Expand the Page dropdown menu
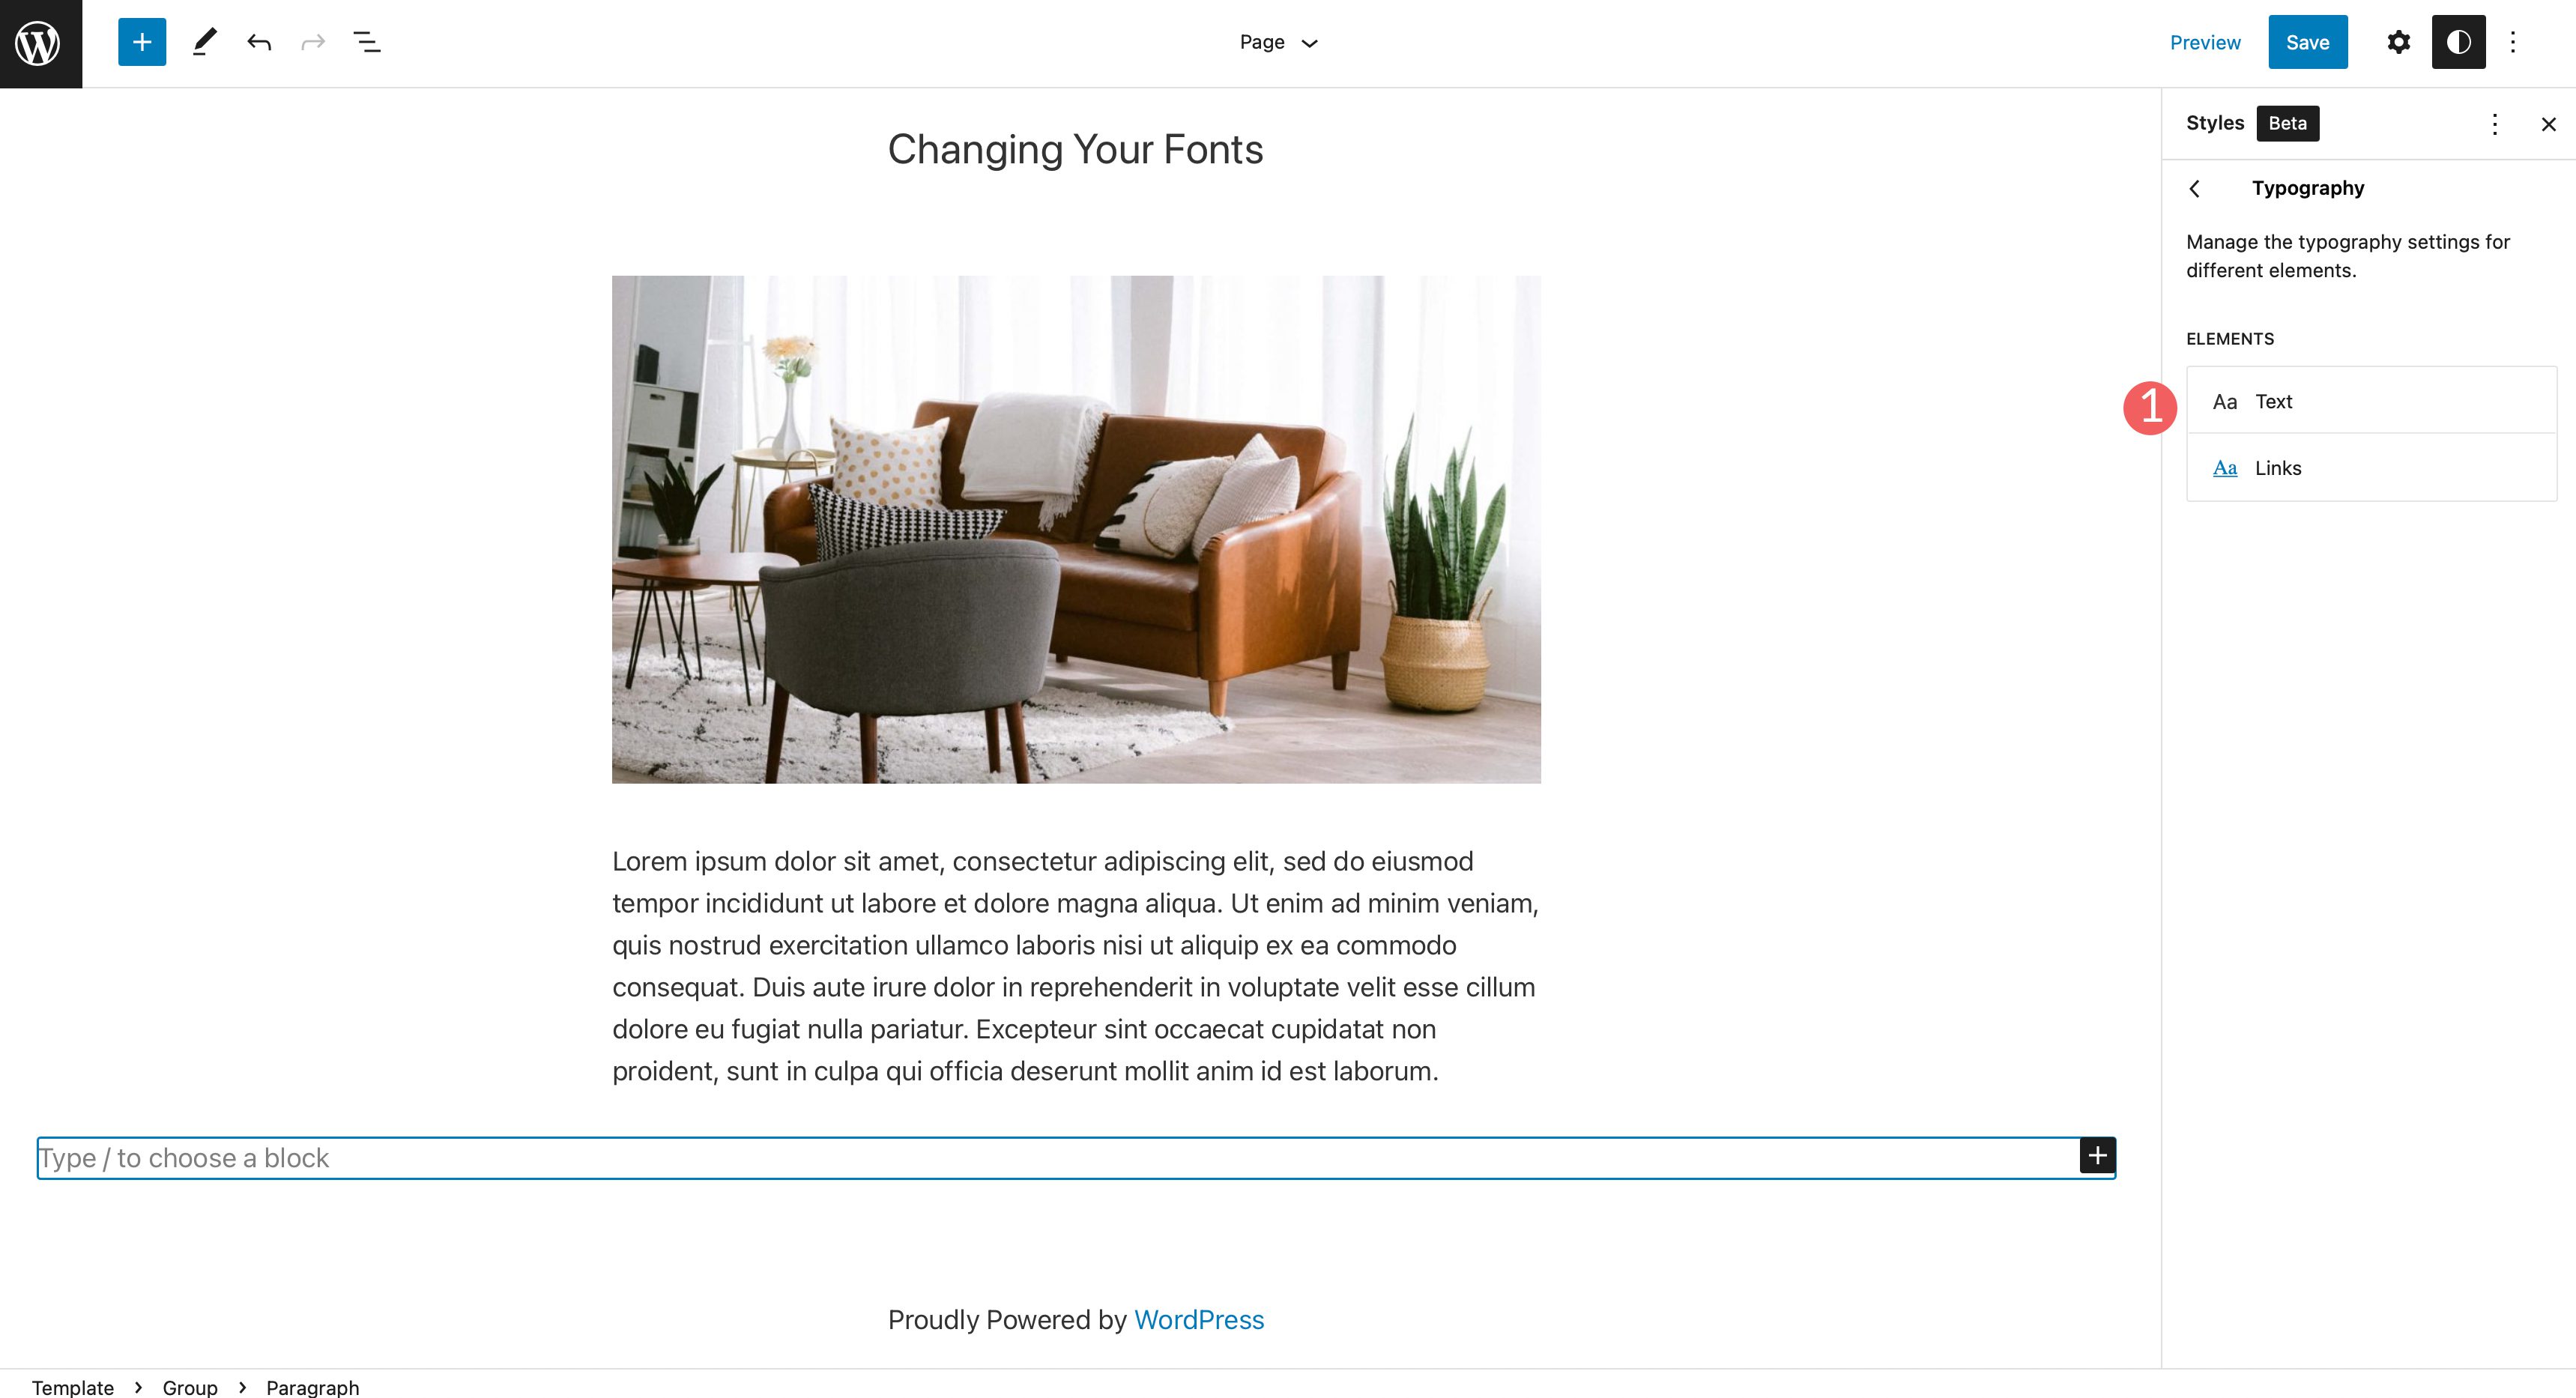The image size is (2576, 1398). 1281,41
